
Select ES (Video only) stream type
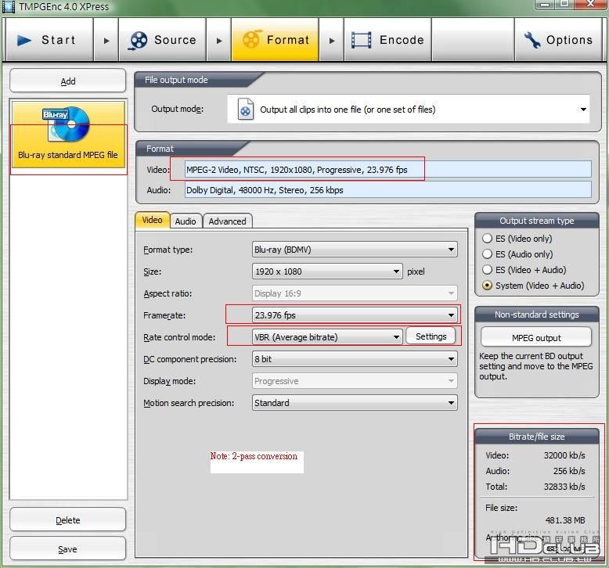[x=488, y=239]
